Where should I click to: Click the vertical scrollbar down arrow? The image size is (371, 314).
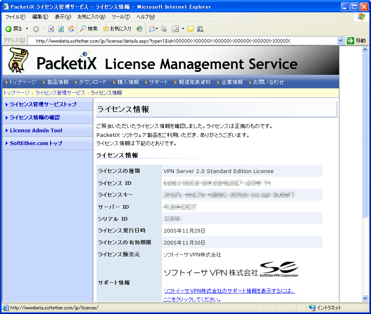click(x=365, y=298)
